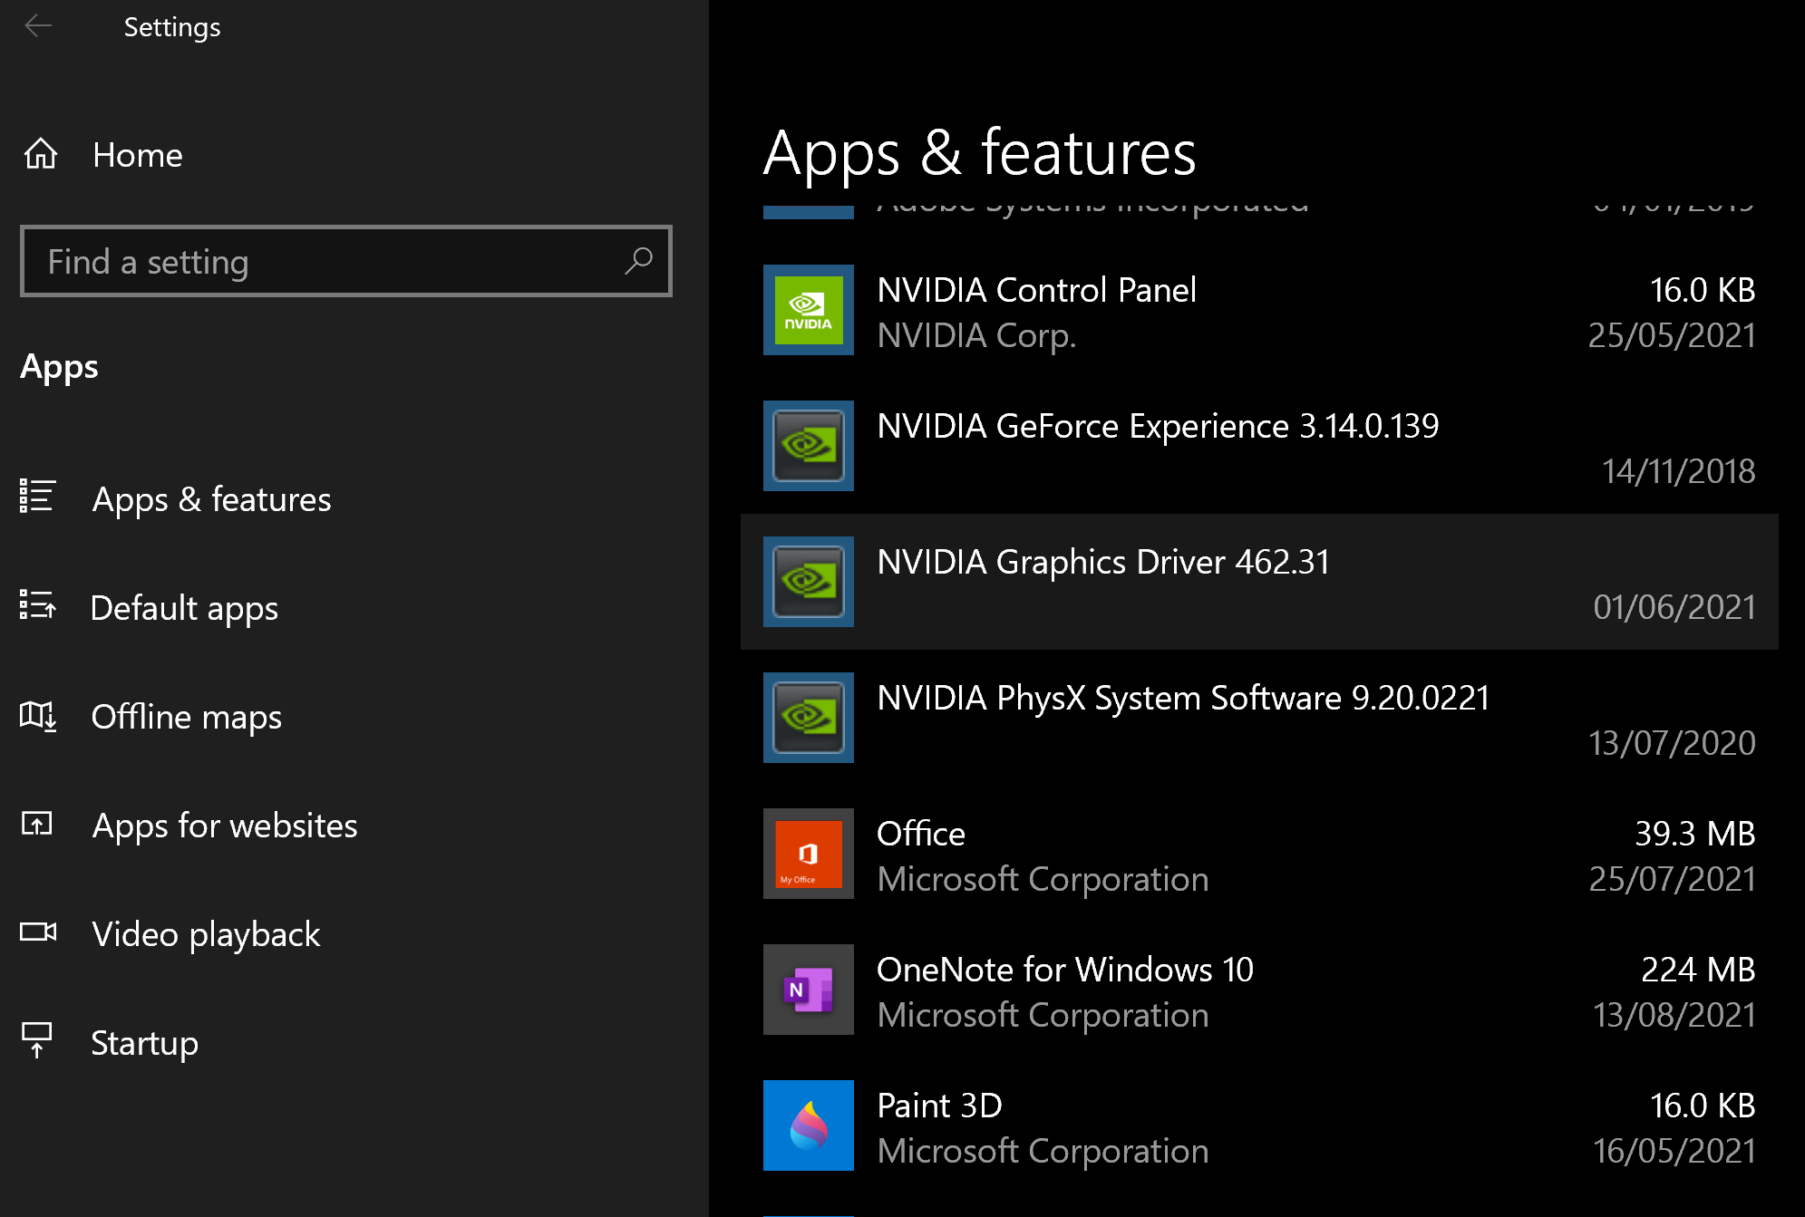This screenshot has height=1217, width=1805.
Task: Click the 39.3 MB Office size
Action: click(x=1694, y=834)
